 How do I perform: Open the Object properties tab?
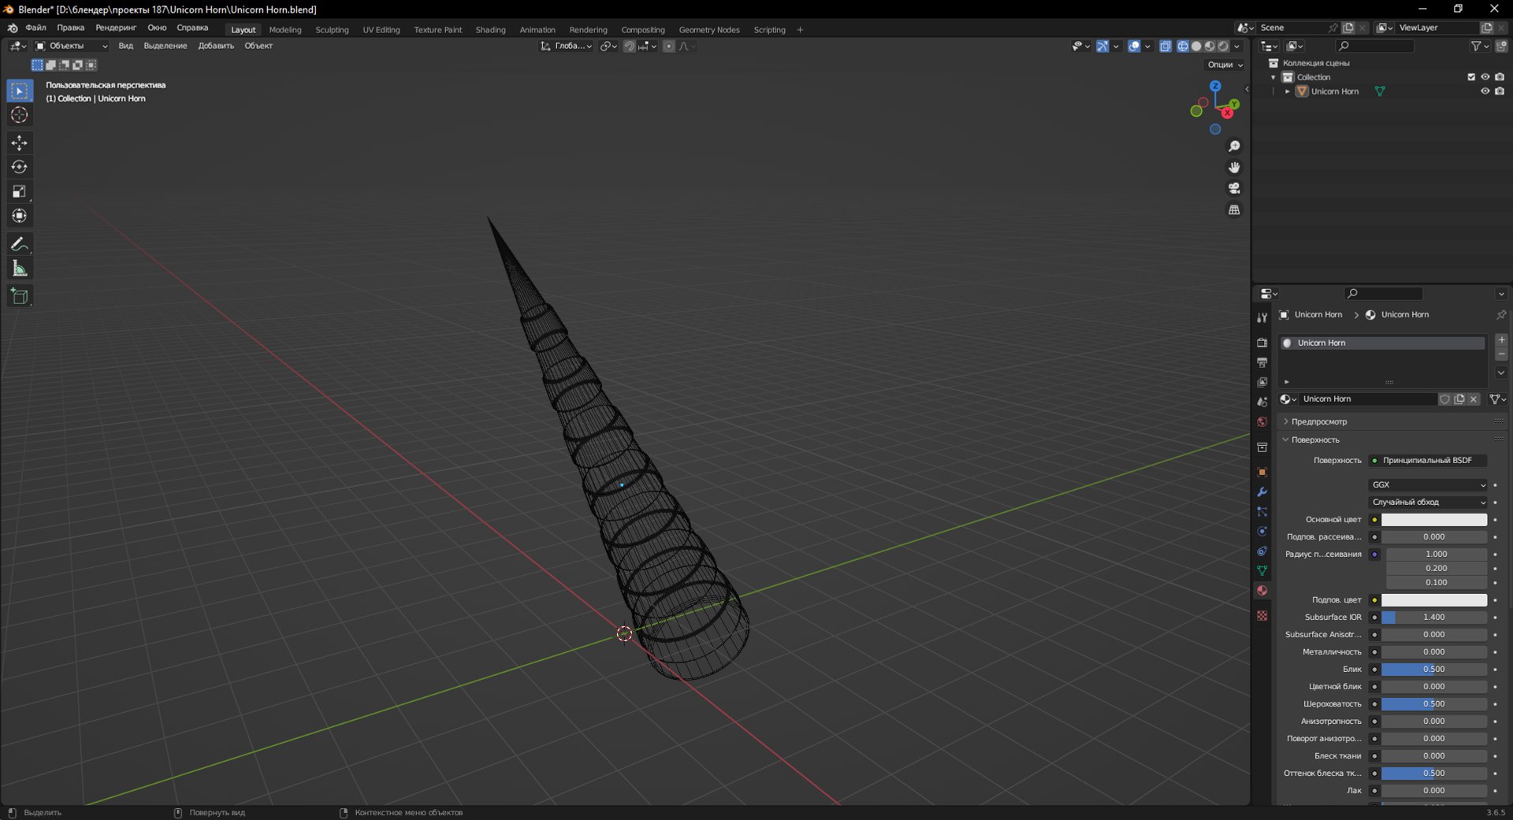1262,472
